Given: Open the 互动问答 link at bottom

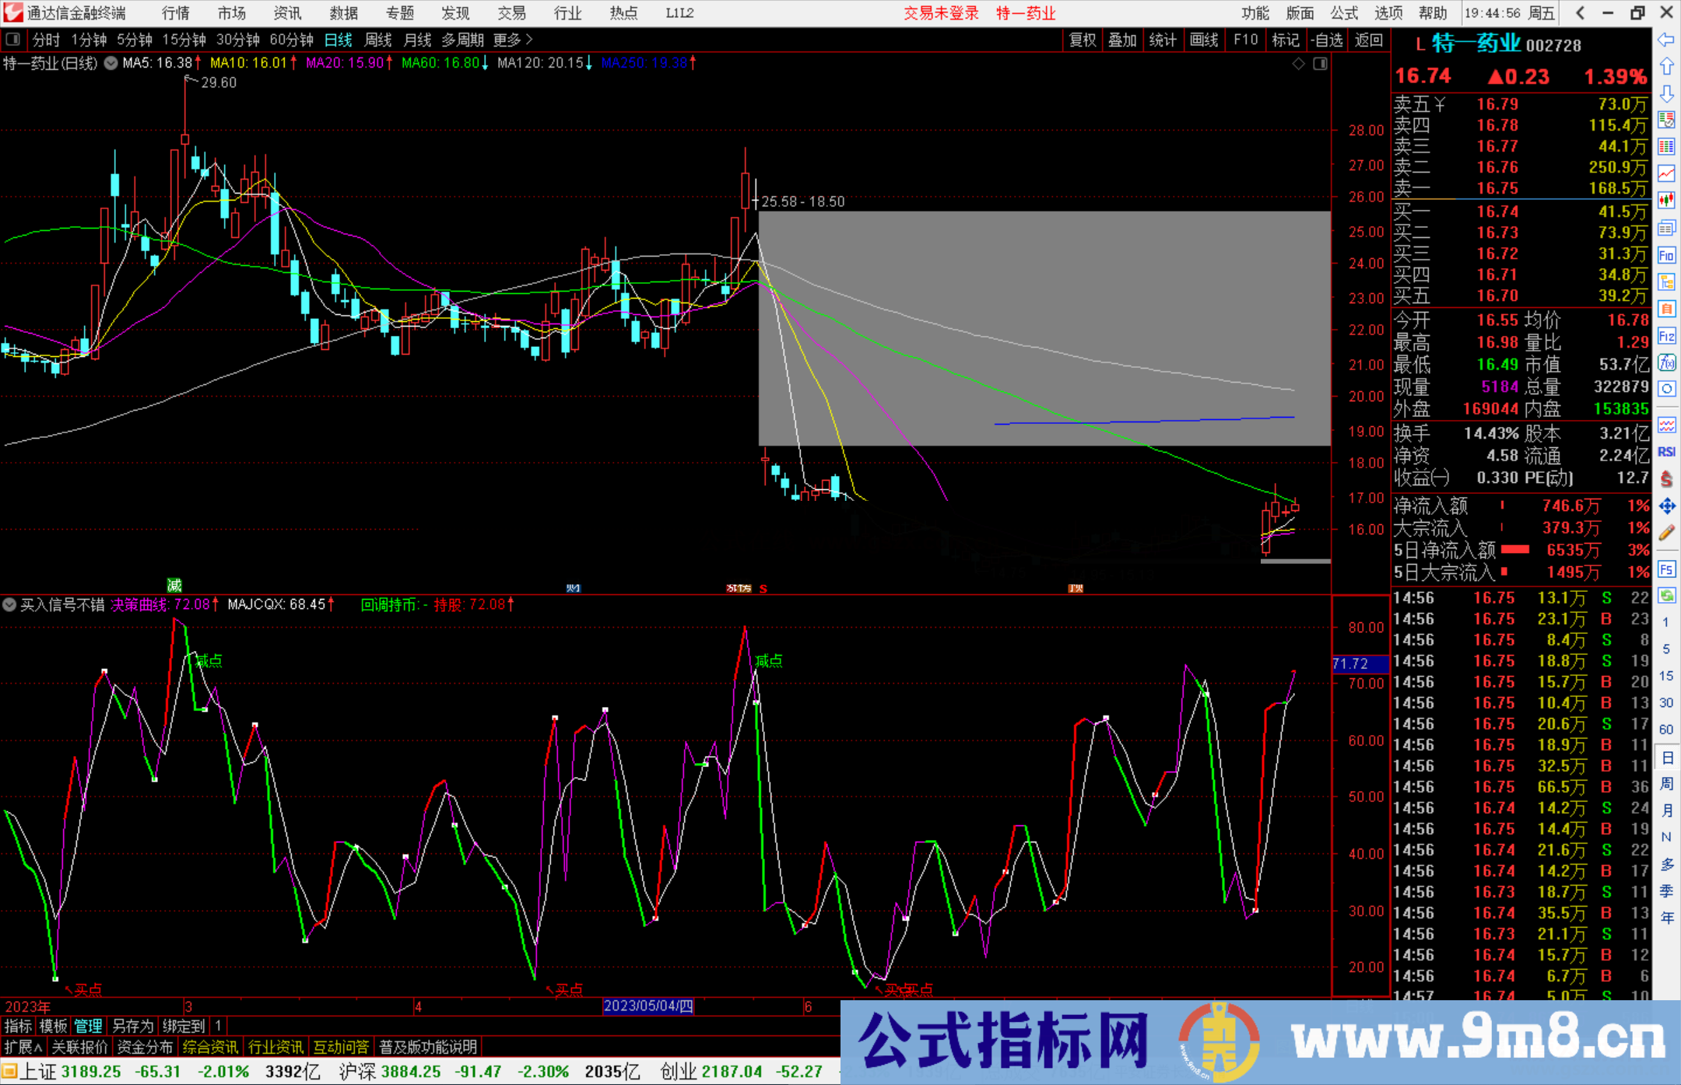Looking at the screenshot, I should (341, 1046).
